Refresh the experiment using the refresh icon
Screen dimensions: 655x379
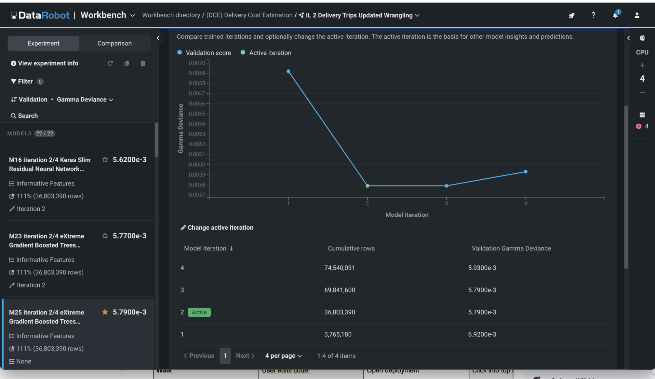[110, 63]
